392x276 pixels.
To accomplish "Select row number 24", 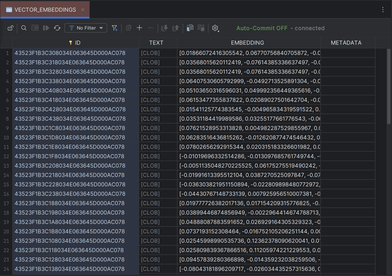I will coord(6,269).
